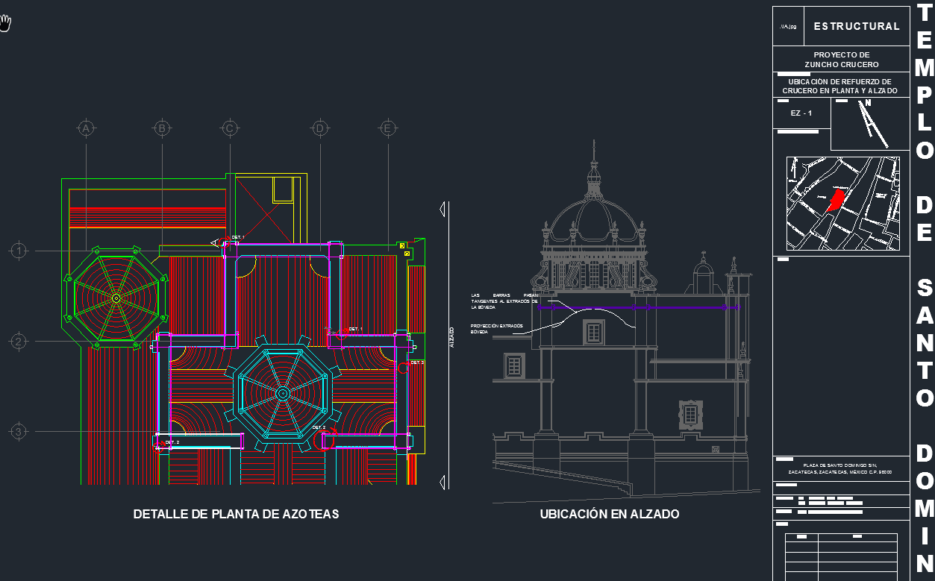
Task: Click the vertical ALZADO section label
Action: pos(451,336)
